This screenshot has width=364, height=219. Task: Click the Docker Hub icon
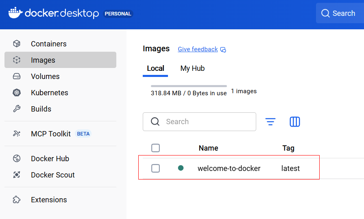coord(17,158)
